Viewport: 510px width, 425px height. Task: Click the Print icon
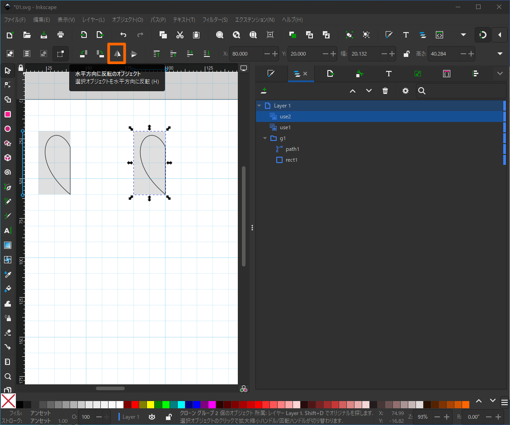[60, 35]
